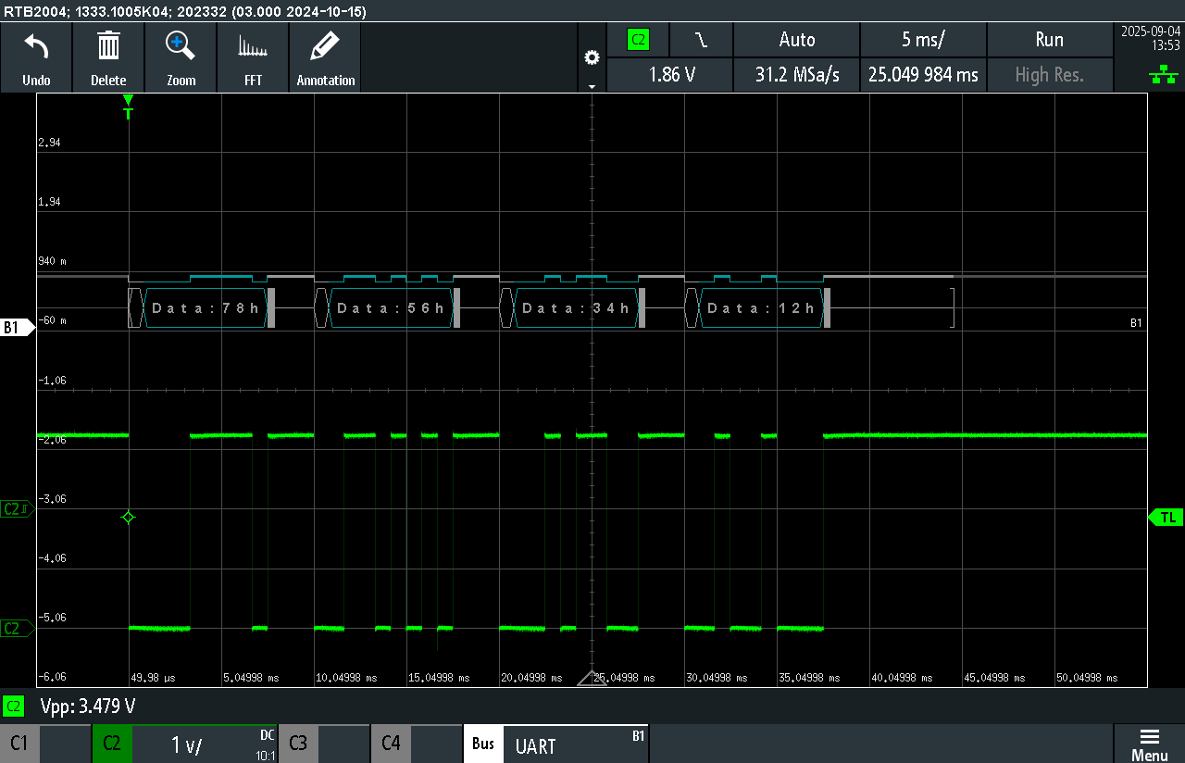Click the small B1 label at right edge
Viewport: 1185px width, 763px height.
(x=1137, y=322)
